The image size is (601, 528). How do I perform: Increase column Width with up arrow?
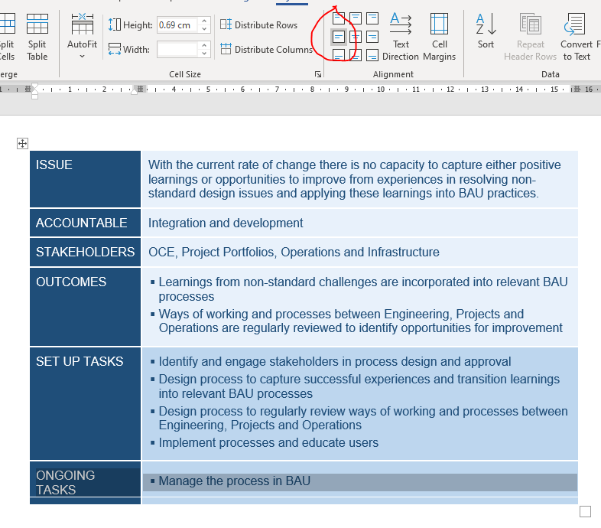point(204,46)
